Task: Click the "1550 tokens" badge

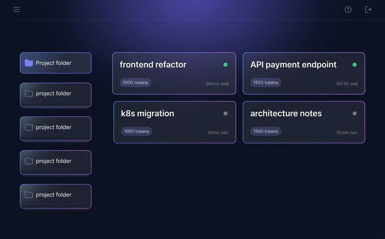Action: pyautogui.click(x=266, y=82)
